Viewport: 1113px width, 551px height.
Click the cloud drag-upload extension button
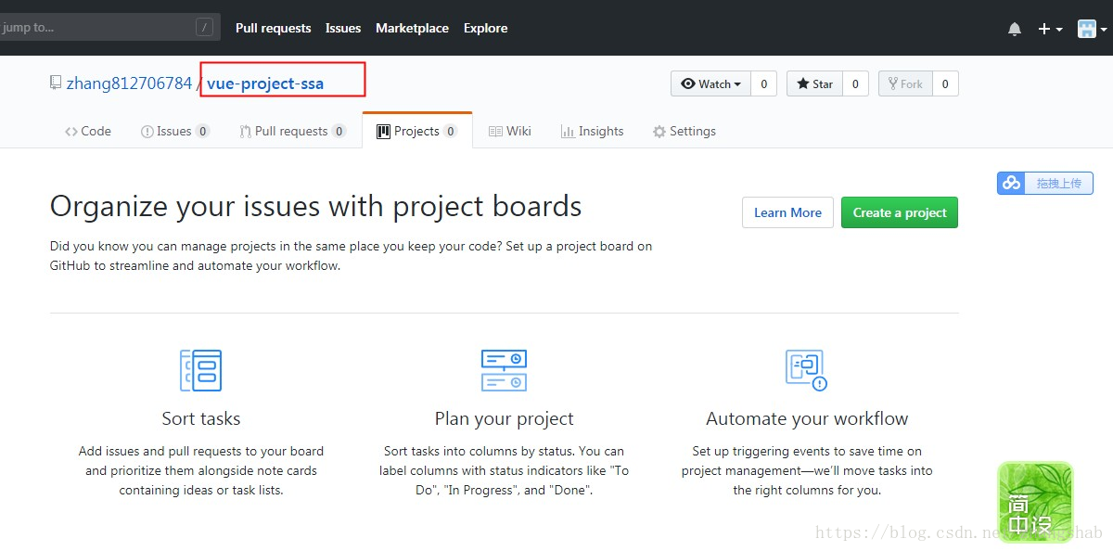(1045, 184)
